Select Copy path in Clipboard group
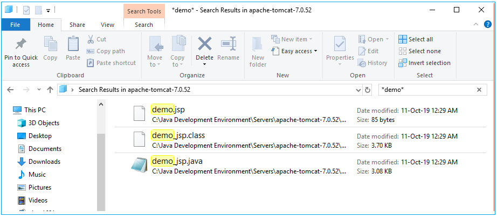 106,51
